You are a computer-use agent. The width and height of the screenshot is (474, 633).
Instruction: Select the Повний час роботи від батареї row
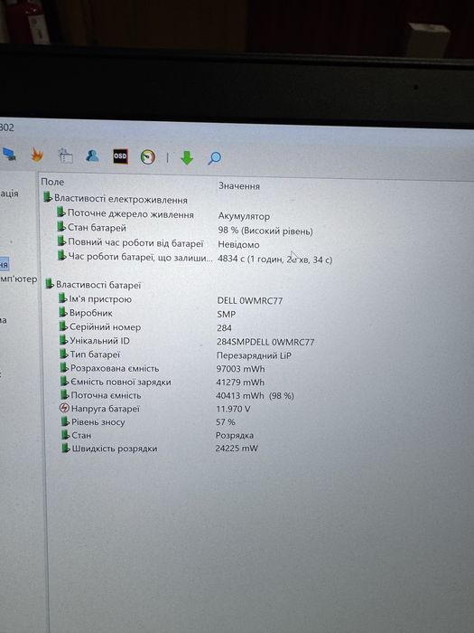(131, 242)
